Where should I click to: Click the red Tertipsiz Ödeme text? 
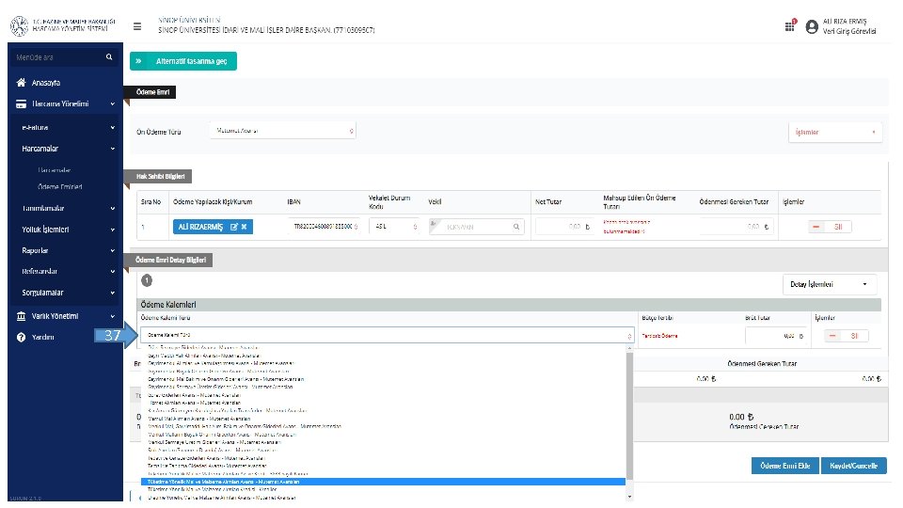click(659, 336)
